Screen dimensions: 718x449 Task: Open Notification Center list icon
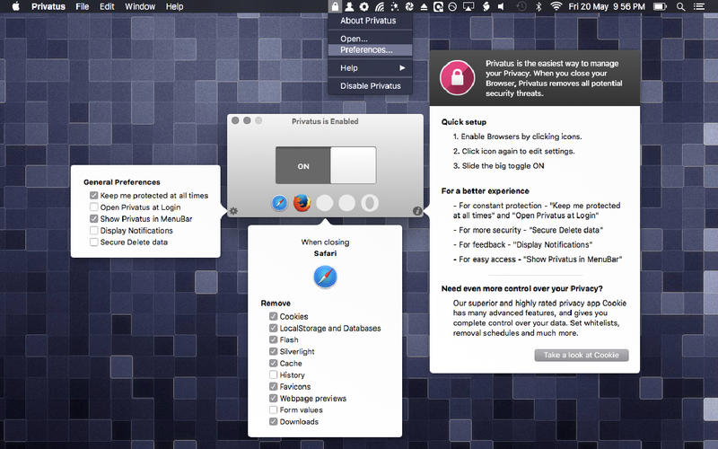(699, 6)
